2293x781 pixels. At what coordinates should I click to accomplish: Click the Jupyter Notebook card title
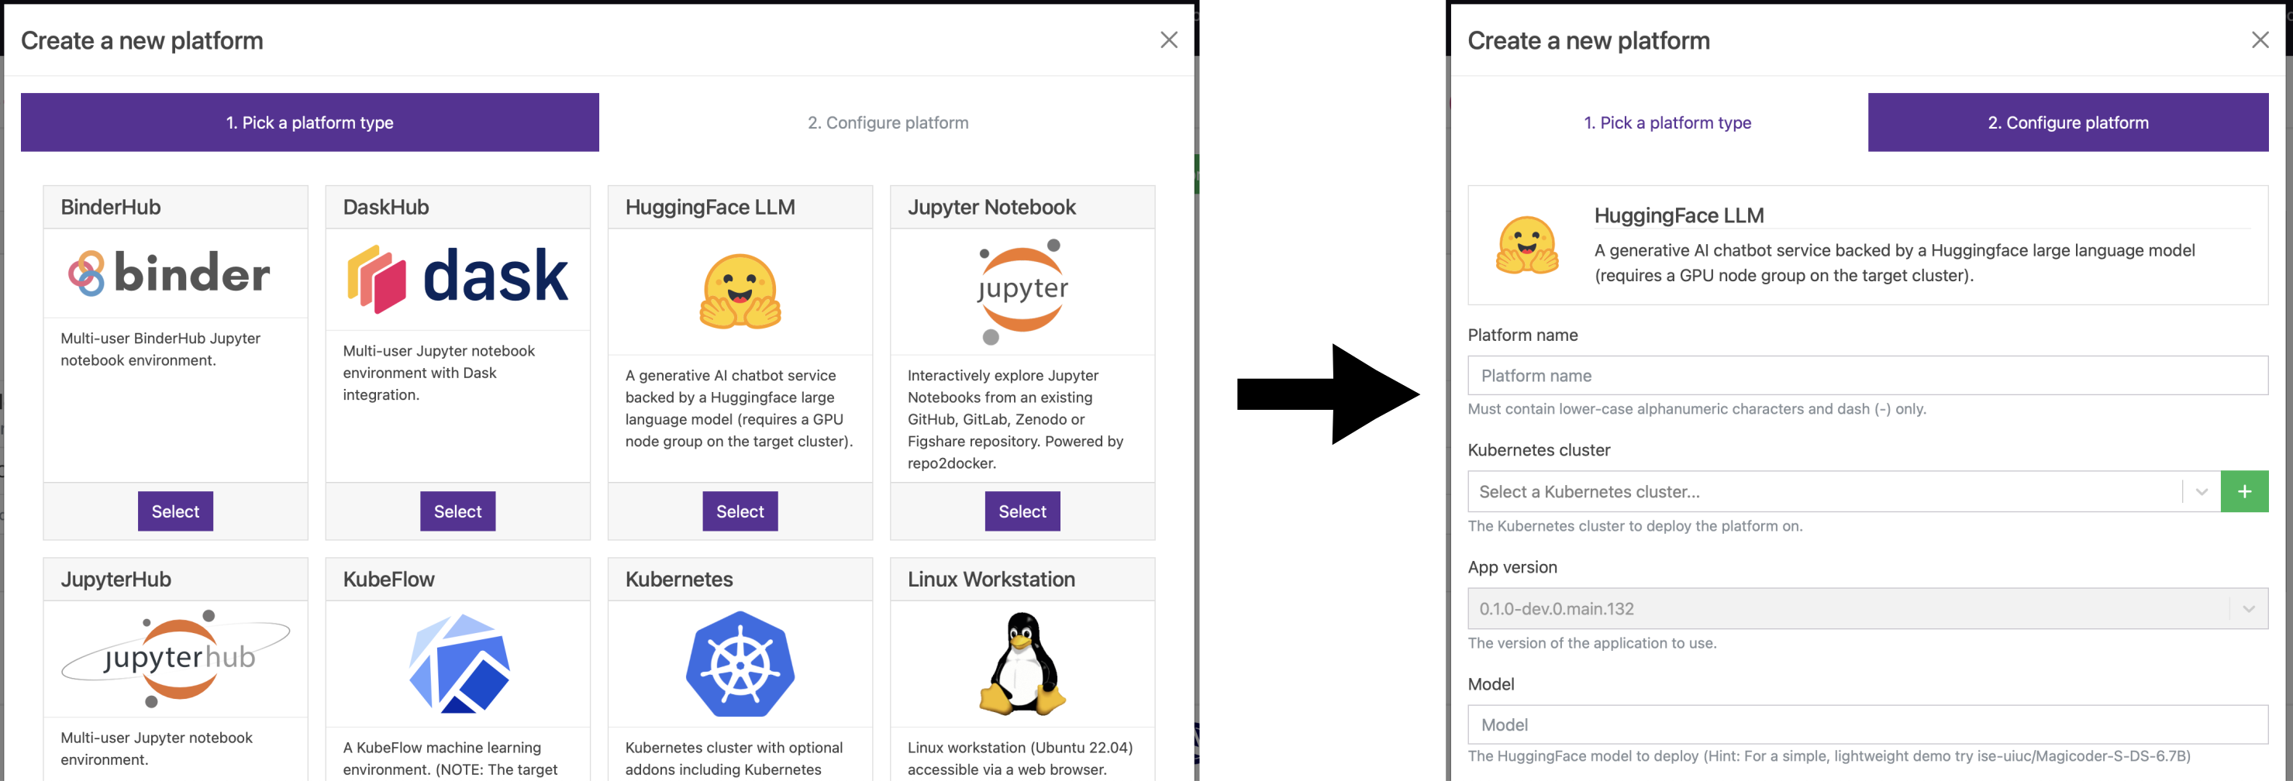[x=991, y=207]
